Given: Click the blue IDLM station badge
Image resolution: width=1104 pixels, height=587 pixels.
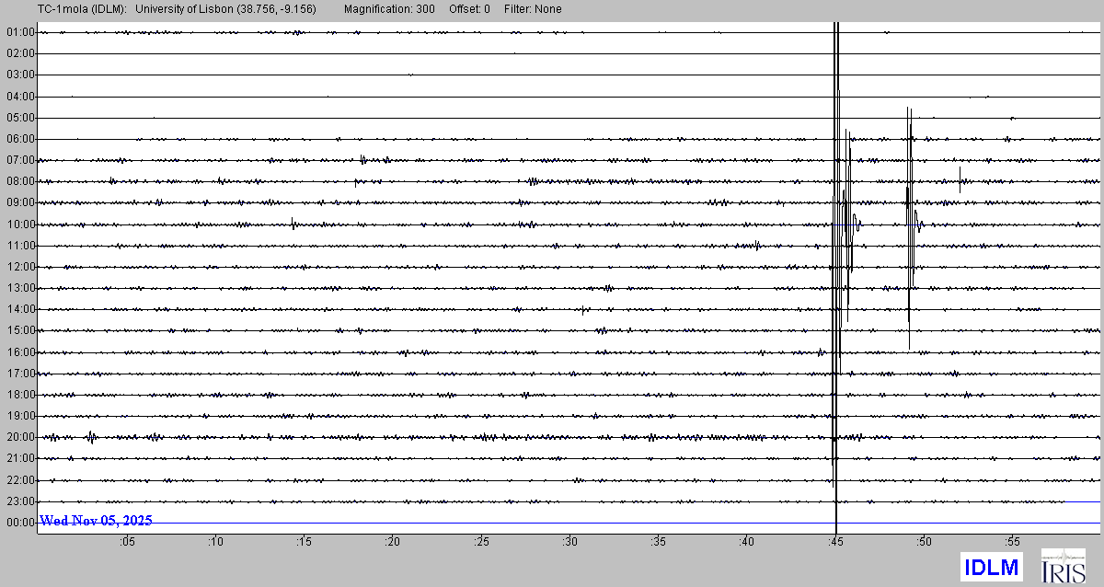Looking at the screenshot, I should pyautogui.click(x=991, y=567).
